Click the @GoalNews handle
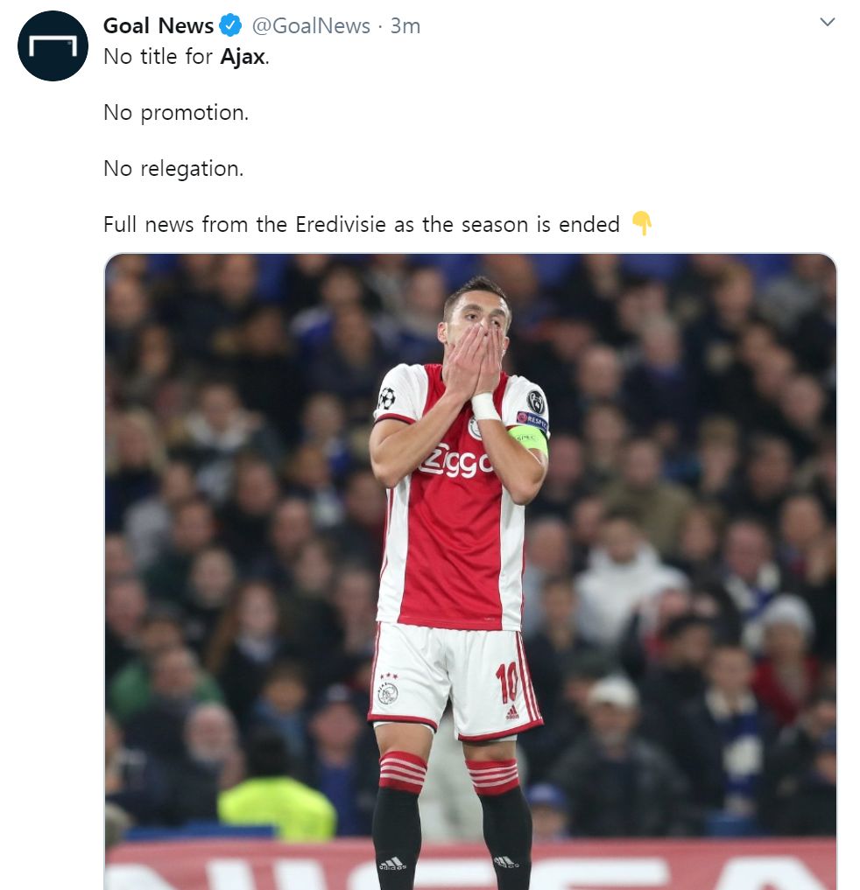Viewport: 860px width, 890px height. tap(311, 26)
